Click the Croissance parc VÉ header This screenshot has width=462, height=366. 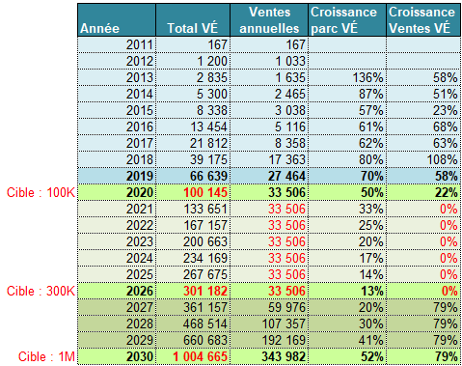[347, 20]
